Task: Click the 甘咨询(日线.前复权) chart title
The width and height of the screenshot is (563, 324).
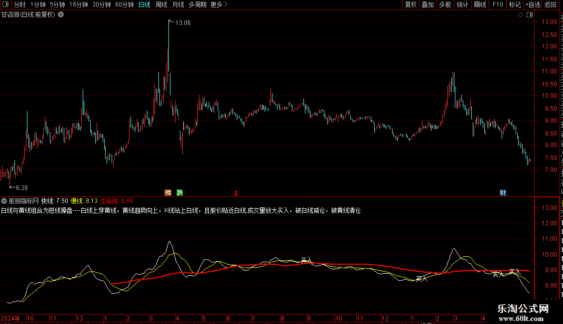Action: (x=28, y=14)
